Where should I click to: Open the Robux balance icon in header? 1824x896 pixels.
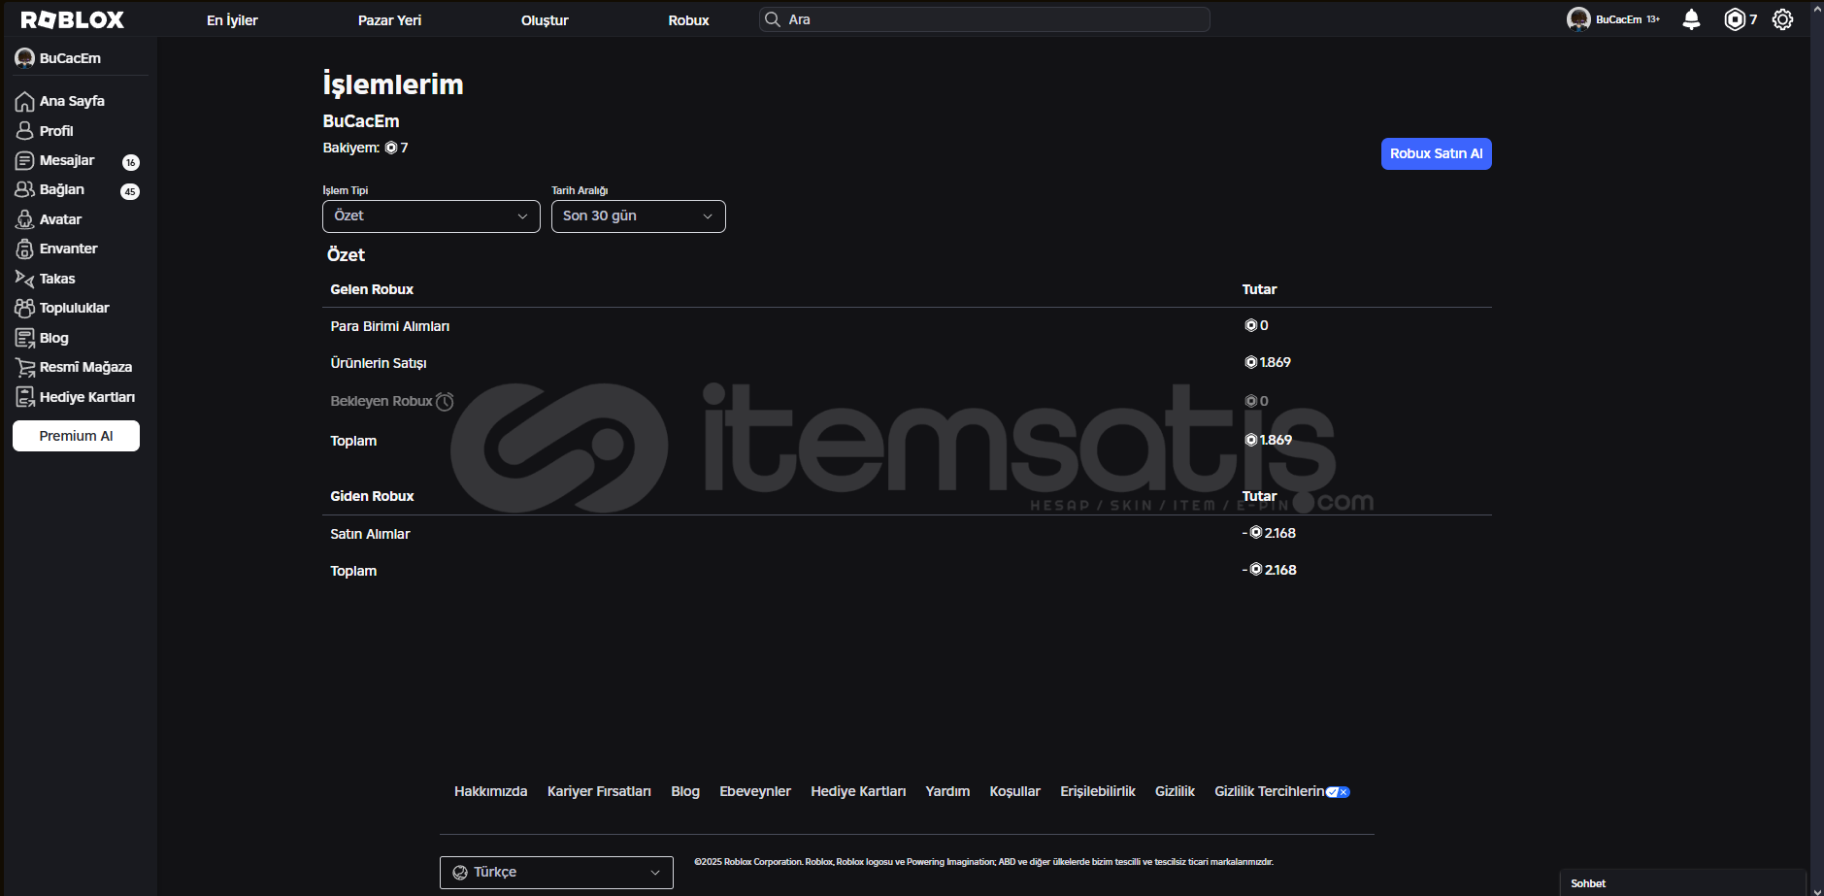pos(1735,19)
